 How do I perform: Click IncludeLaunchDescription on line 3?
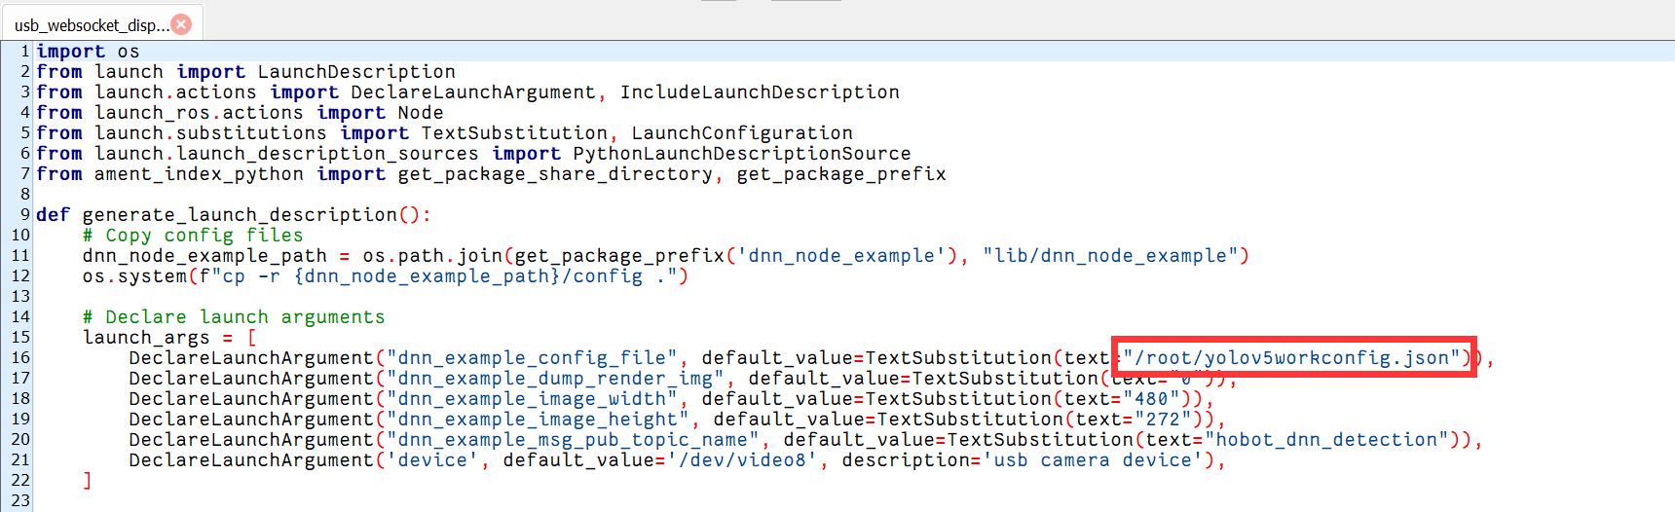760,92
